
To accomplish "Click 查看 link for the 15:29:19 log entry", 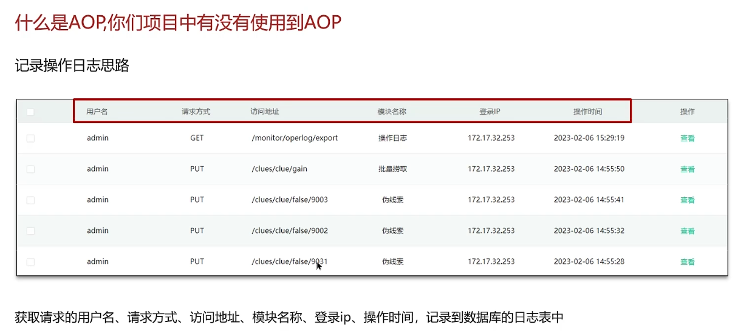I will [687, 138].
